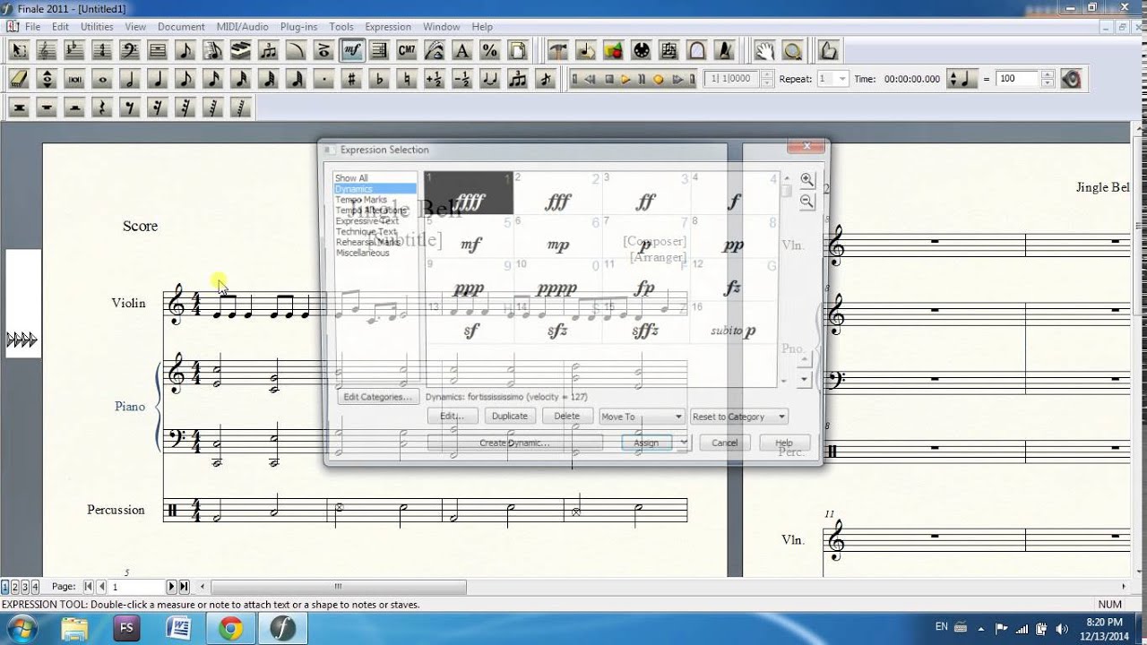Select the Measure tool

point(158,50)
